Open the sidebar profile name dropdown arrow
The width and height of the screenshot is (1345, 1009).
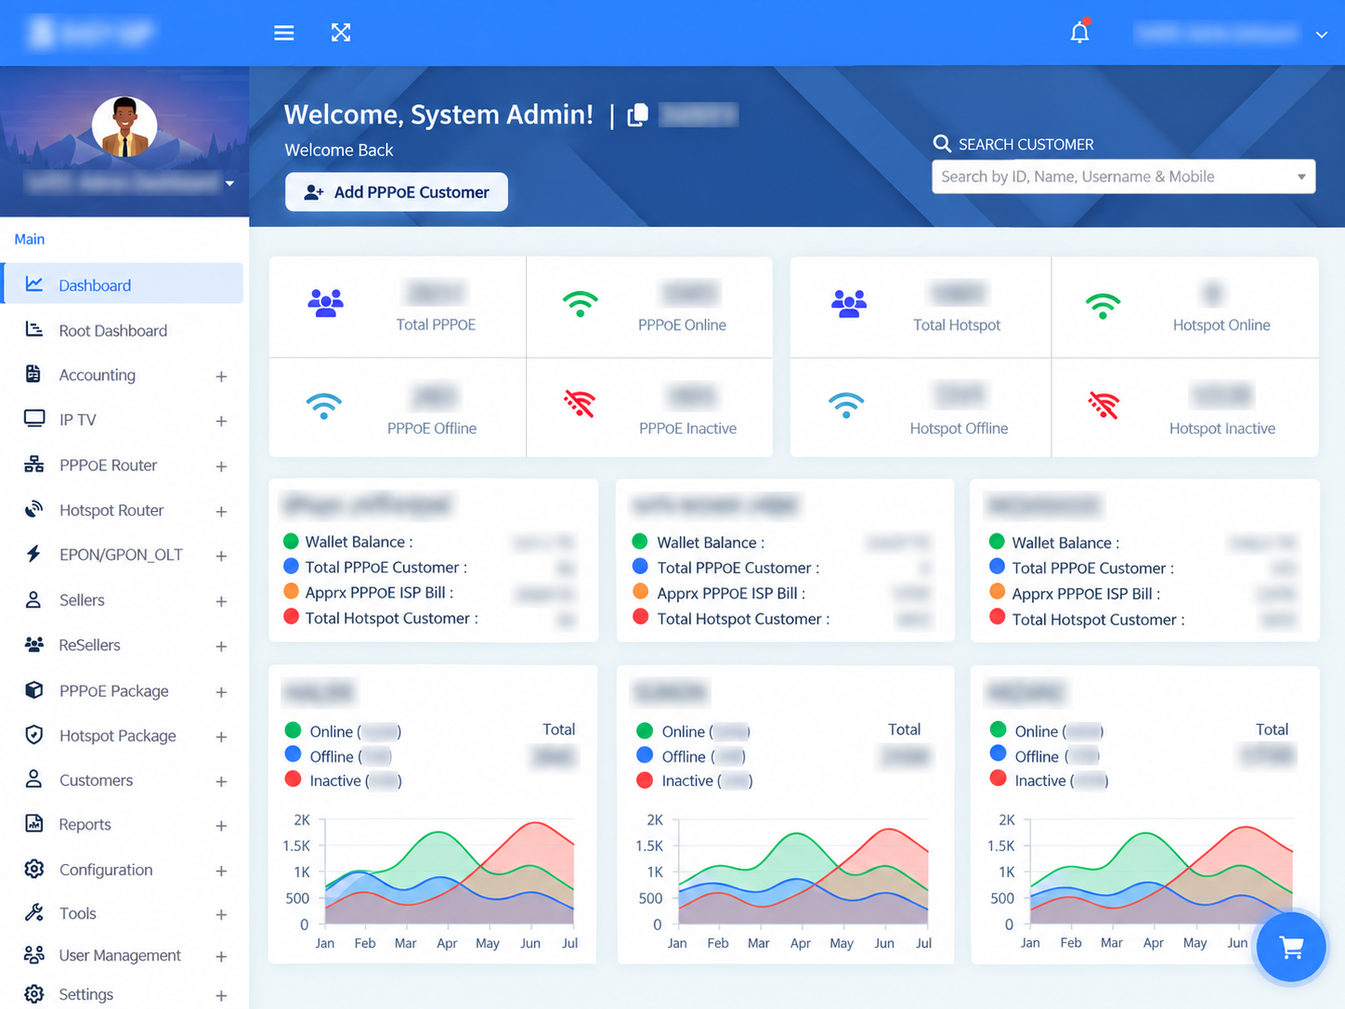coord(229,183)
